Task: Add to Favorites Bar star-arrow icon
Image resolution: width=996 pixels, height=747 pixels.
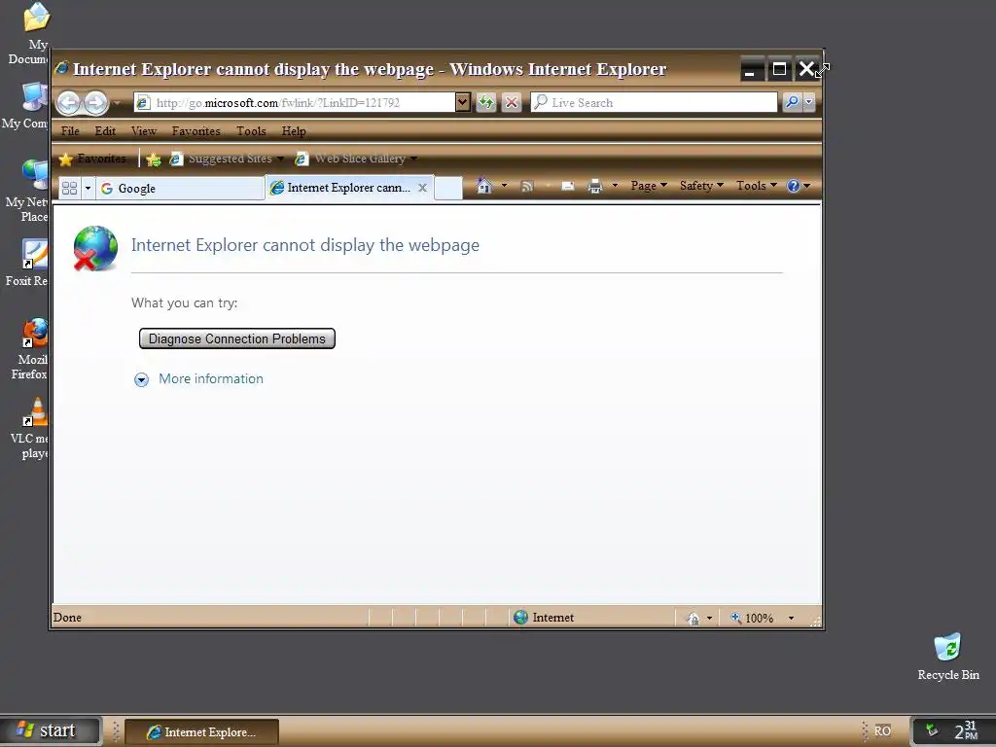Action: (153, 160)
